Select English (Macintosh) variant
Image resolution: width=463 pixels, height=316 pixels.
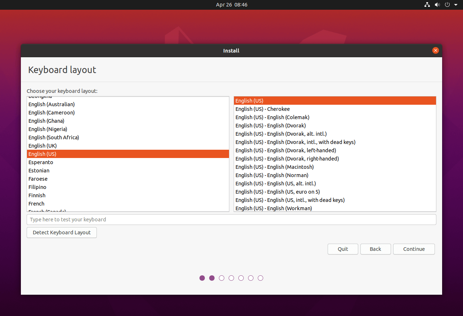[x=335, y=167]
